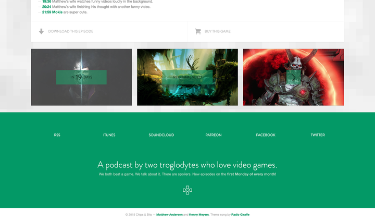Click the next arrow on the demon thumbnail

click(293, 77)
